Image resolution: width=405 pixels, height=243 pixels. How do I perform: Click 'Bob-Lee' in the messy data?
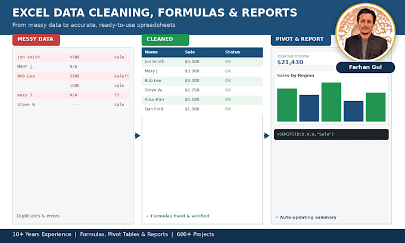(26, 76)
